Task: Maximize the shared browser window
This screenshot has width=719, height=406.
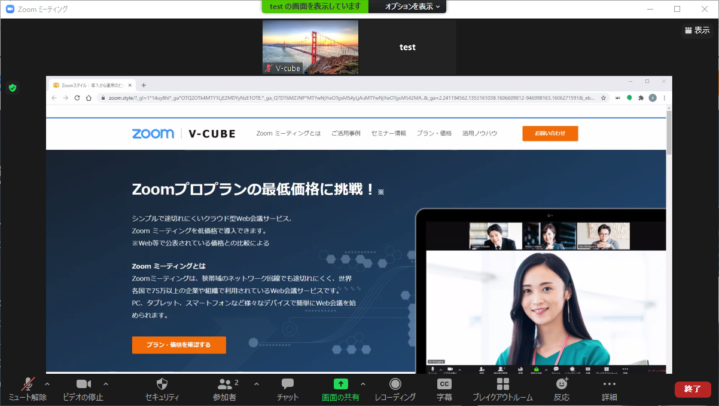Action: (x=647, y=81)
